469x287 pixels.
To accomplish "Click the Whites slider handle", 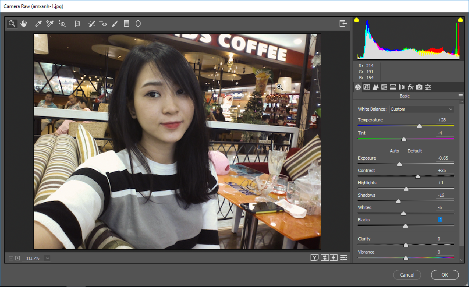I will 403,214.
